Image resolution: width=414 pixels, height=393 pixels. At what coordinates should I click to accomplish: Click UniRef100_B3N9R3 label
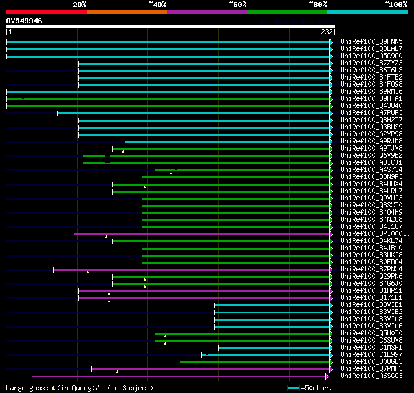point(371,177)
